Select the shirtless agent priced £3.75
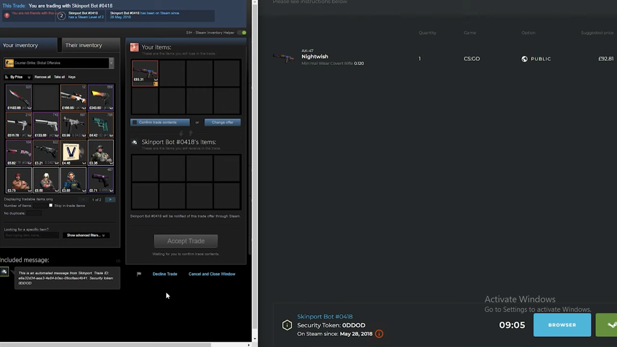Screen dimensions: 617x347 coord(19,180)
